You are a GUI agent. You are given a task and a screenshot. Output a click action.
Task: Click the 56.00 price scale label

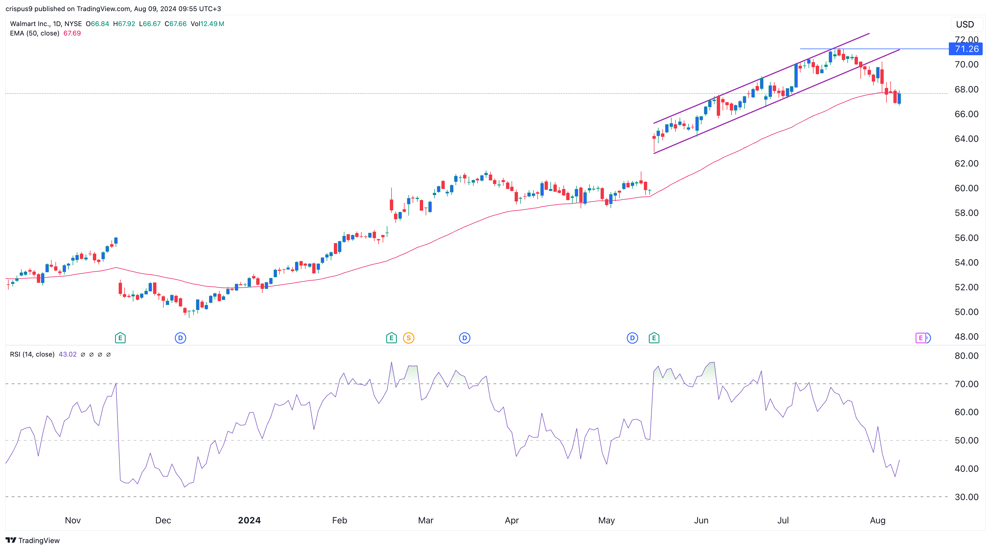pos(966,238)
